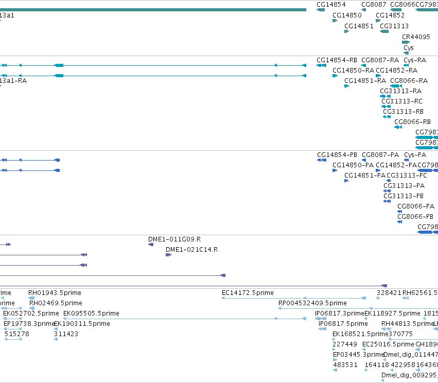Select the 515278 feature label
This screenshot has height=383, width=438.
tap(17, 334)
